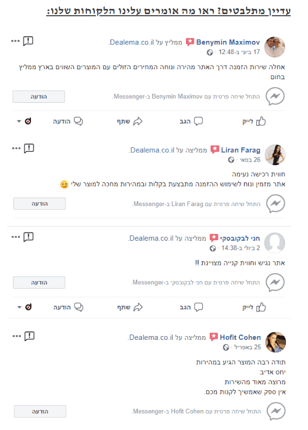Screen dimensions: 308x430
Task: Open Benymin Maximov's profile name link
Action: coord(228,42)
